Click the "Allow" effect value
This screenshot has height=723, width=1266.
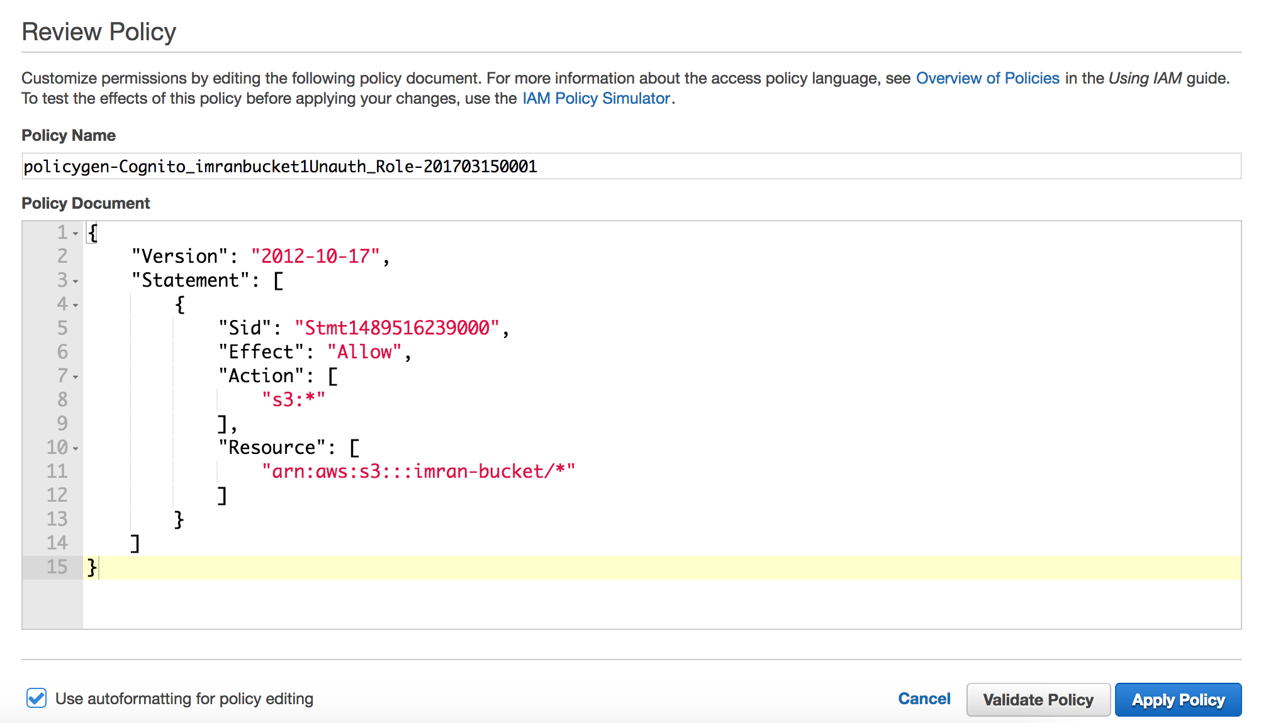coord(364,352)
